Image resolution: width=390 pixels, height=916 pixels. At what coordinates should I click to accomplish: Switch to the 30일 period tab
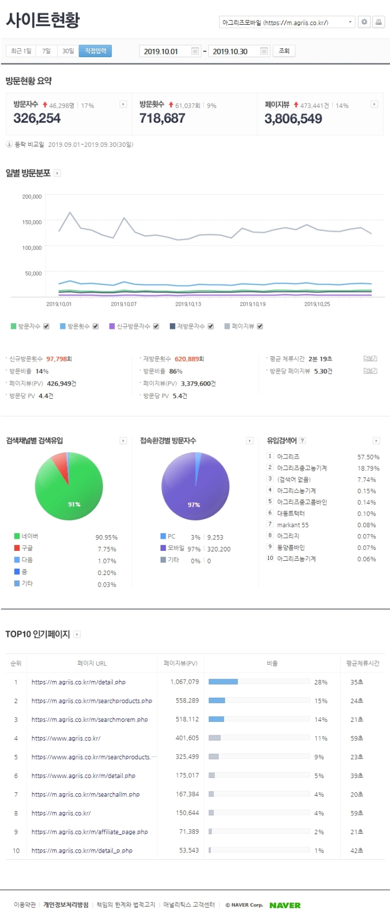point(68,51)
